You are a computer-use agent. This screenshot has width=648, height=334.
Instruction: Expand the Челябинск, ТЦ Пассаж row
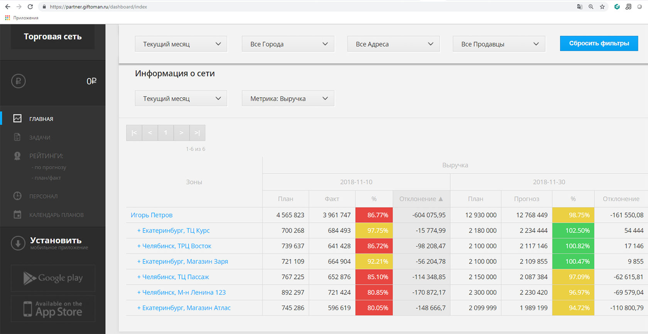[x=173, y=277]
